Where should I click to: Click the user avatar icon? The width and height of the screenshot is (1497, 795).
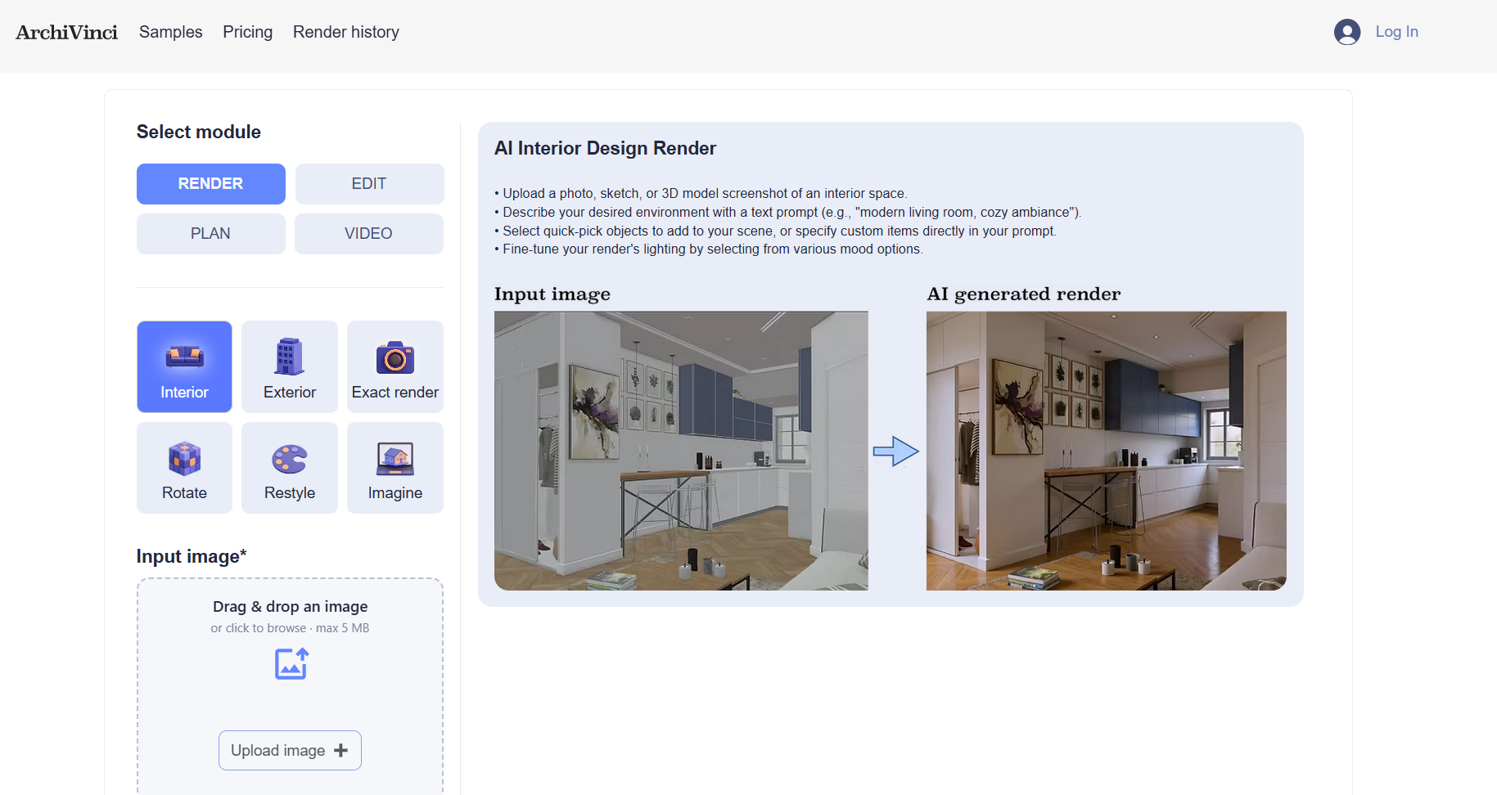pos(1347,32)
